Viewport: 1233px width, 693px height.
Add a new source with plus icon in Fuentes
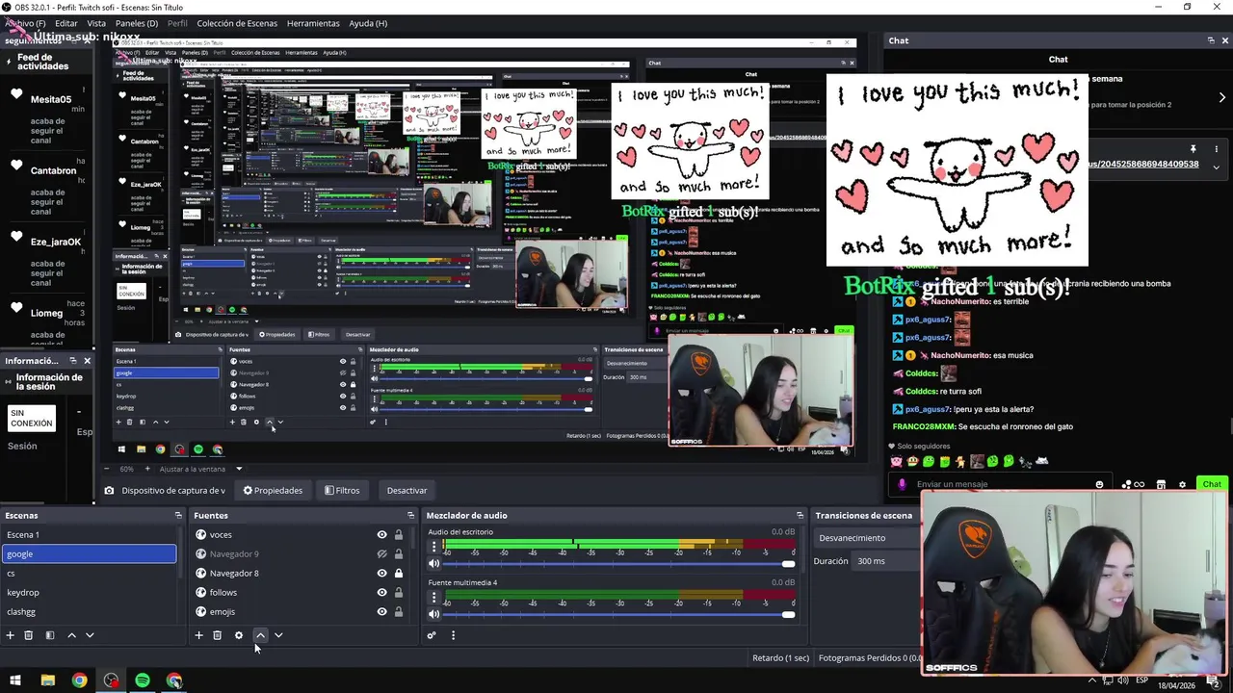[x=198, y=635]
